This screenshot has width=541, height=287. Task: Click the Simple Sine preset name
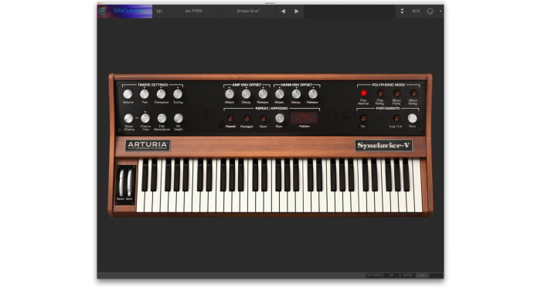(x=248, y=11)
